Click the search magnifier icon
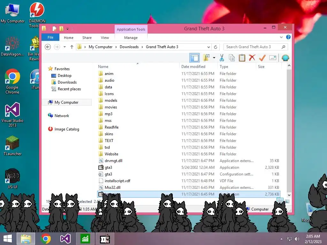327x245 pixels. (283, 47)
